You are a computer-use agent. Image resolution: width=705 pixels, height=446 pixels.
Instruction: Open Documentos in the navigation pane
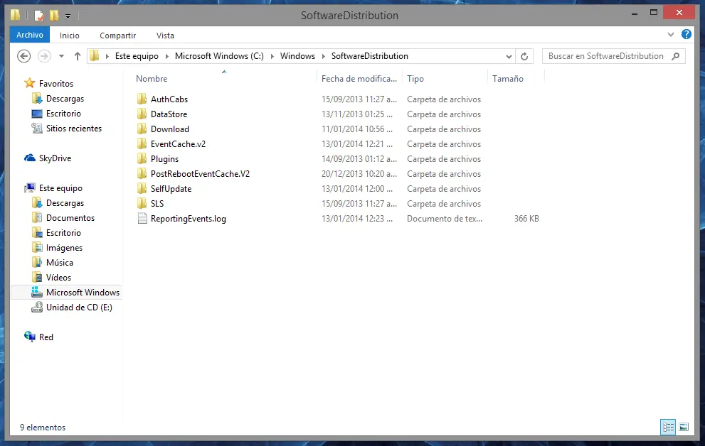point(70,217)
